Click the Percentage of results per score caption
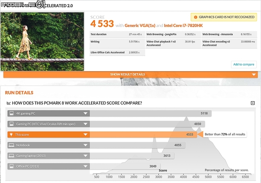 coord(227,170)
